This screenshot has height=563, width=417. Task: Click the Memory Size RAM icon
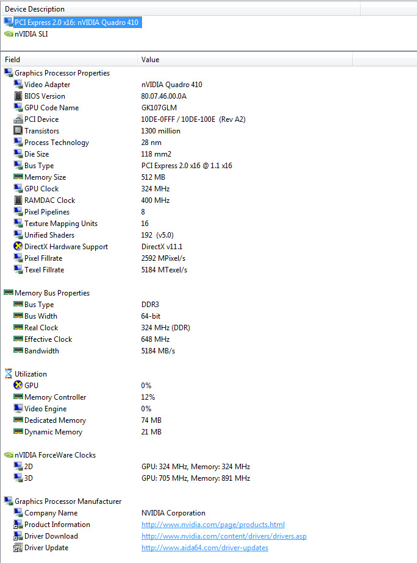tap(18, 177)
